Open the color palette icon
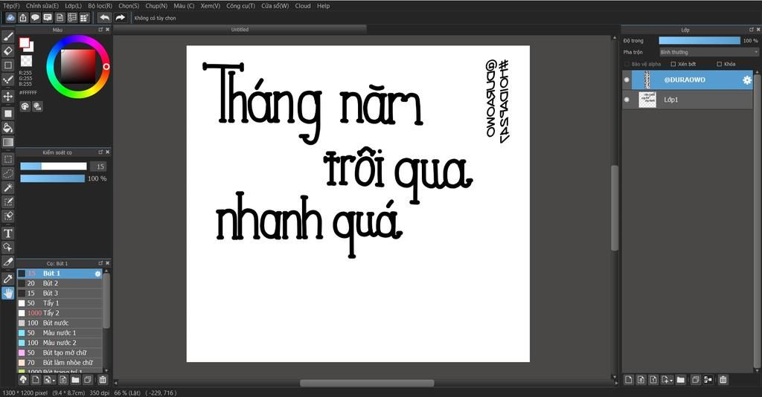The image size is (762, 397). pyautogui.click(x=25, y=106)
